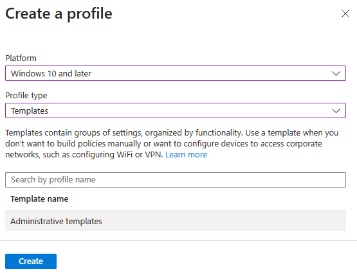
Task: Click the Administrative templates name text
Action: 56,221
